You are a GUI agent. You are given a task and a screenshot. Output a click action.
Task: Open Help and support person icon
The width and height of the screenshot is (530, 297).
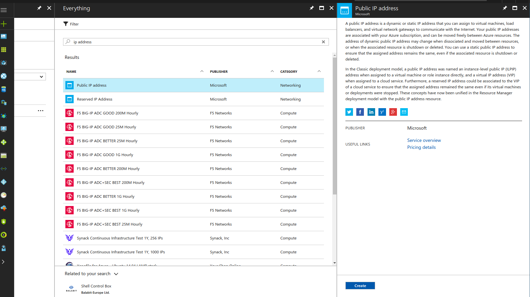(x=4, y=248)
